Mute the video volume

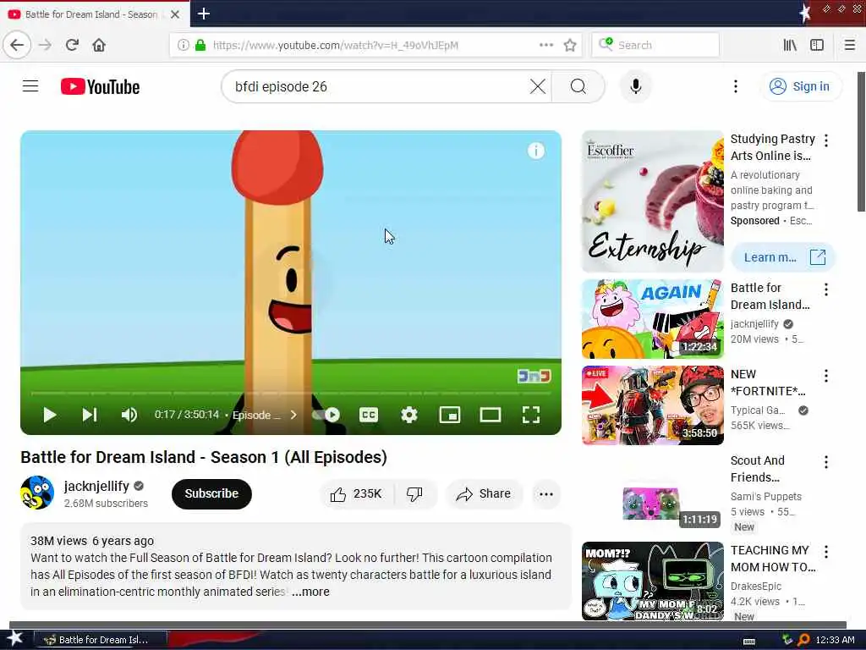click(x=129, y=415)
